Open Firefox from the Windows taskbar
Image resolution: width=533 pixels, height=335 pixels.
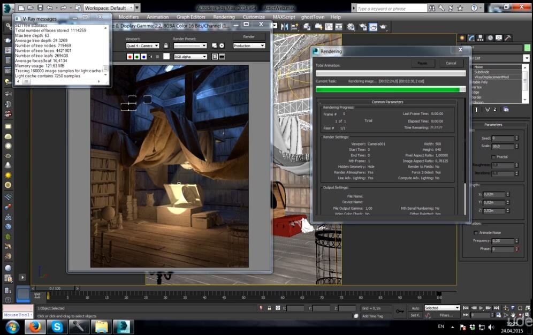click(35, 327)
